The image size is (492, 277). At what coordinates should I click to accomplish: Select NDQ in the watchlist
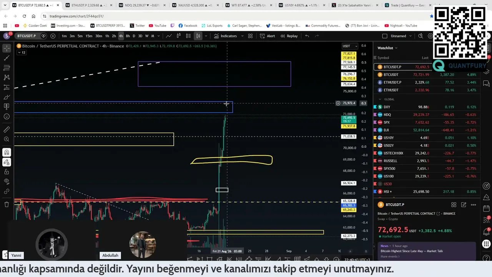coord(427,115)
